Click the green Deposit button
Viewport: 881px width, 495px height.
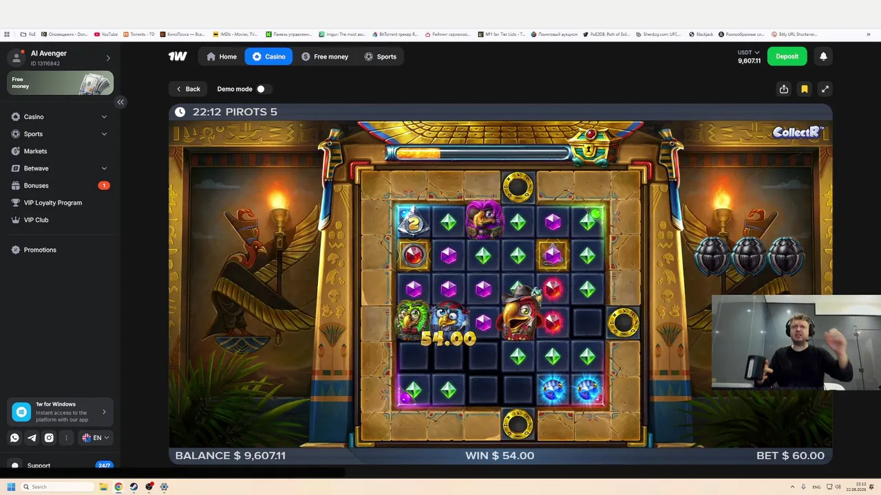pos(787,56)
